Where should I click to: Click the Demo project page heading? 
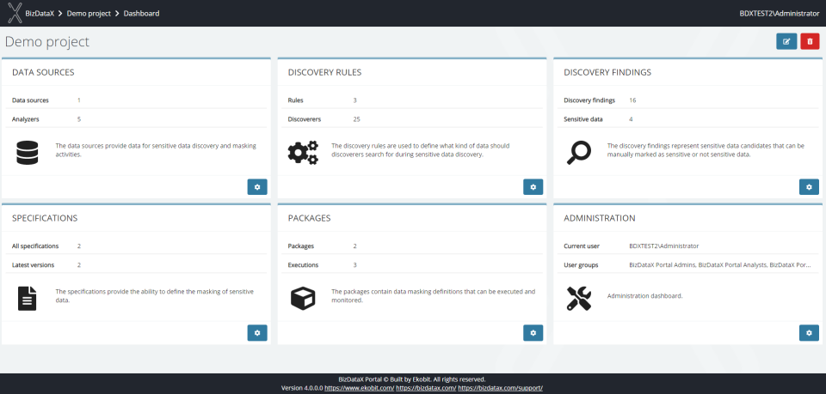pos(47,41)
